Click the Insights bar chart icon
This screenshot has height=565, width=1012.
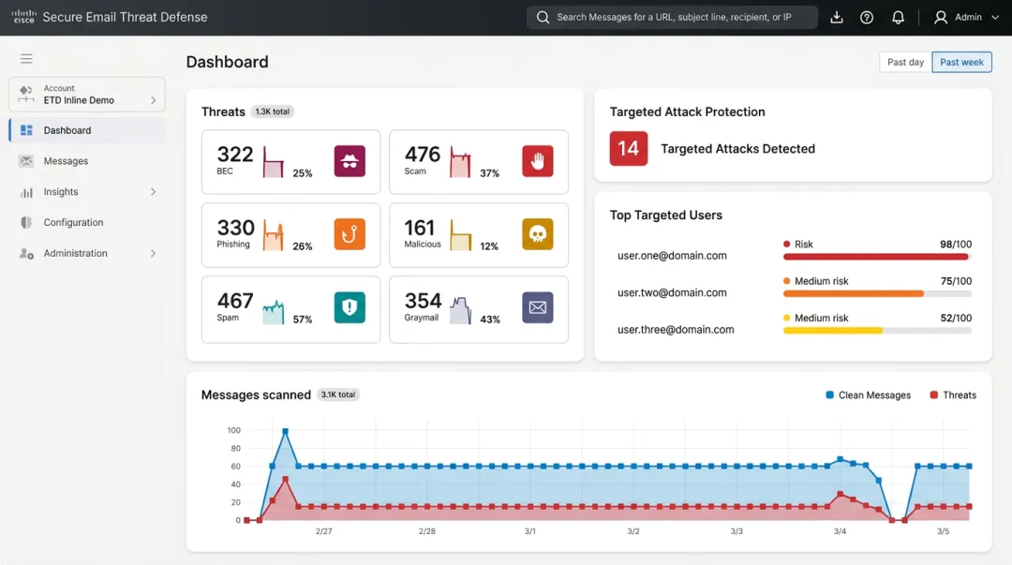(26, 192)
